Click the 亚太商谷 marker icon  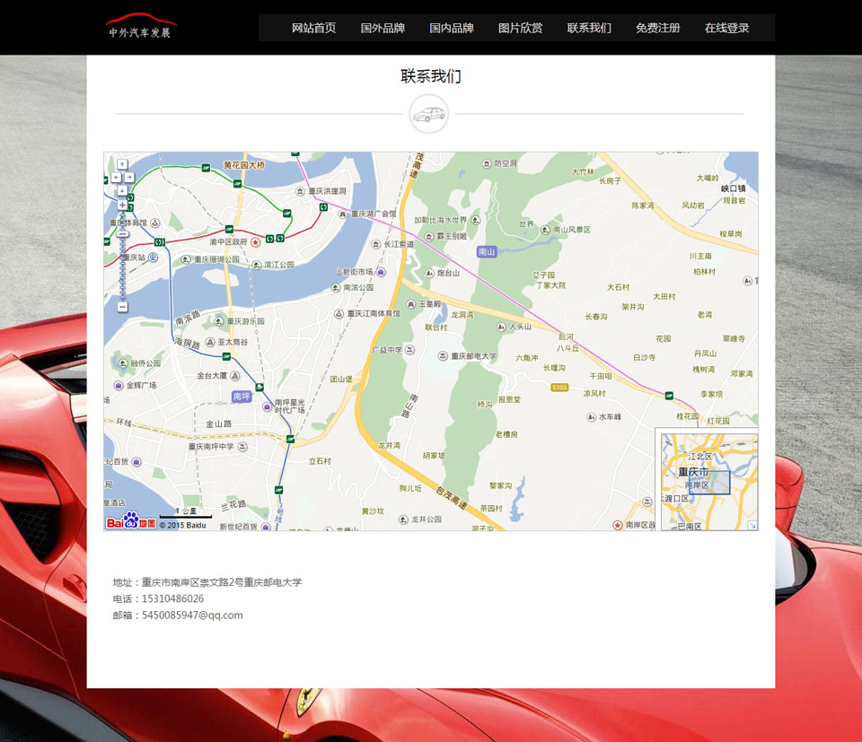210,342
